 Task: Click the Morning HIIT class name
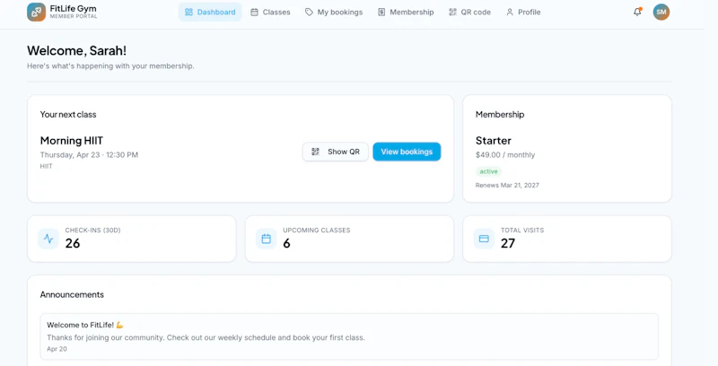(72, 141)
